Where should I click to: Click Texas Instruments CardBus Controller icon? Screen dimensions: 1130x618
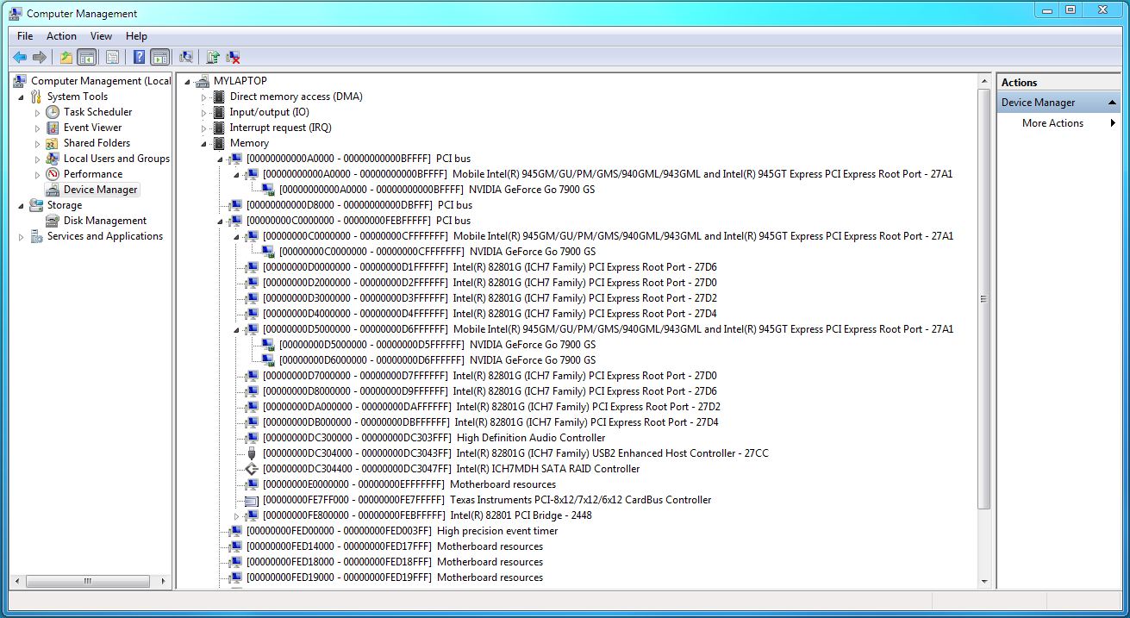(x=252, y=500)
